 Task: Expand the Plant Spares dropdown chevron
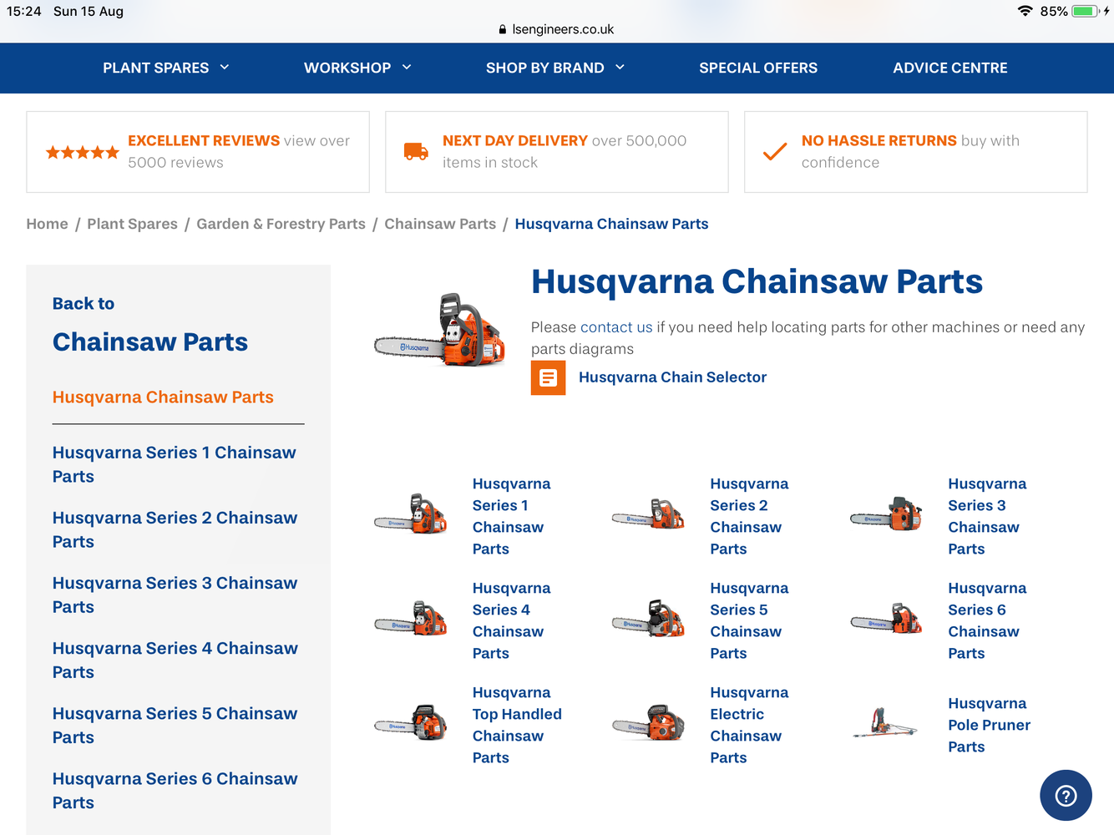[225, 68]
